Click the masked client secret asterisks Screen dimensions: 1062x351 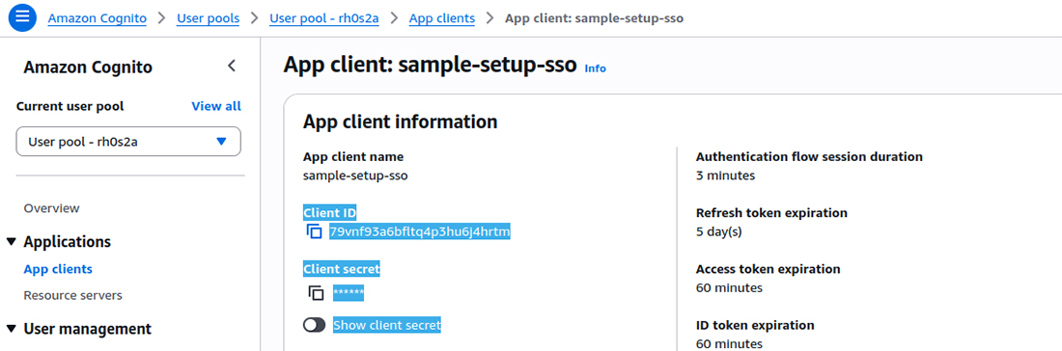pos(349,293)
